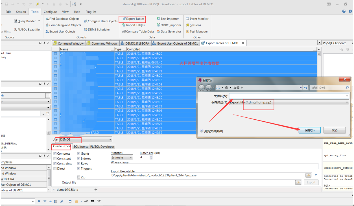Click the back arrow in the save dialog

tap(202, 88)
